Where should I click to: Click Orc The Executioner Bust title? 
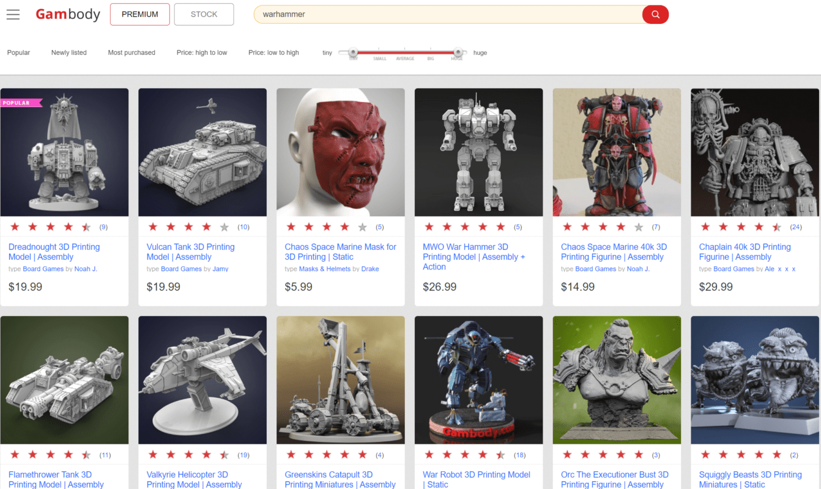tap(615, 479)
